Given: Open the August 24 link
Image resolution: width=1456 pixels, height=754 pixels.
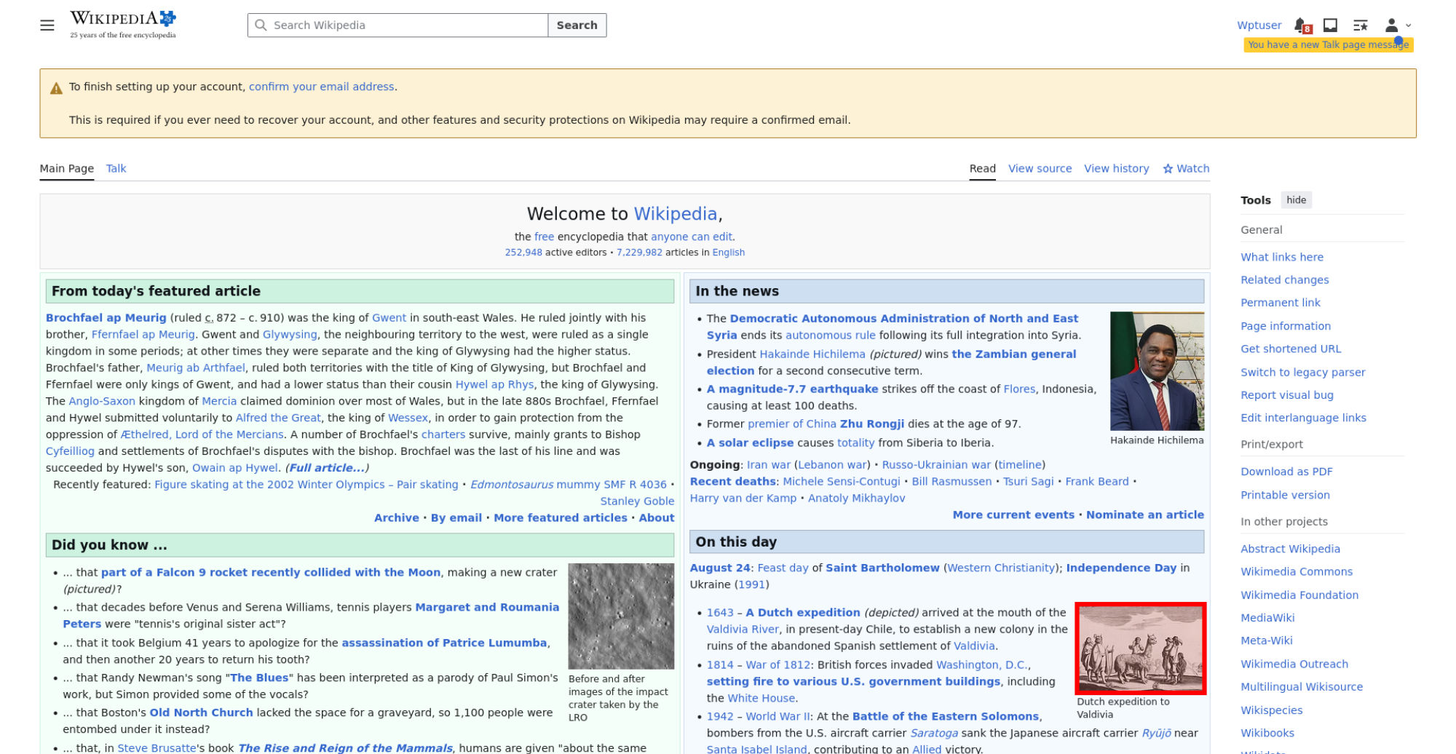Looking at the screenshot, I should [x=720, y=568].
